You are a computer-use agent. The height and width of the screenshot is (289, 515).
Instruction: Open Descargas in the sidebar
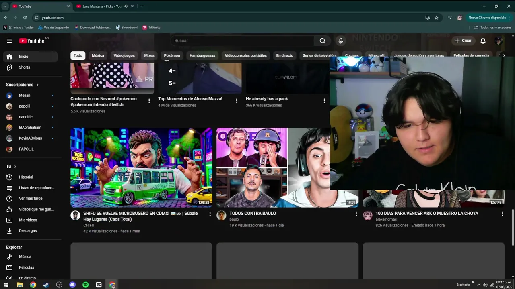(30, 231)
